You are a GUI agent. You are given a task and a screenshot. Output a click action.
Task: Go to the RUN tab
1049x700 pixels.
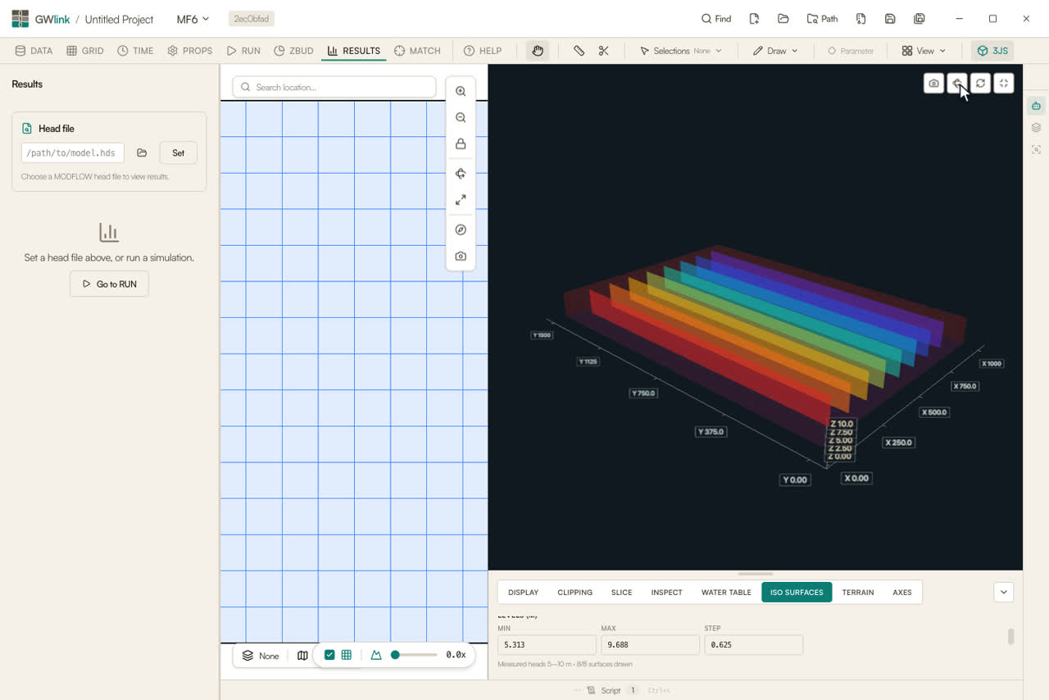[243, 51]
